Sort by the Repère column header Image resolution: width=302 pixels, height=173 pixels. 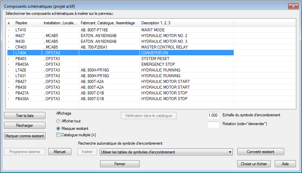pyautogui.click(x=28, y=23)
